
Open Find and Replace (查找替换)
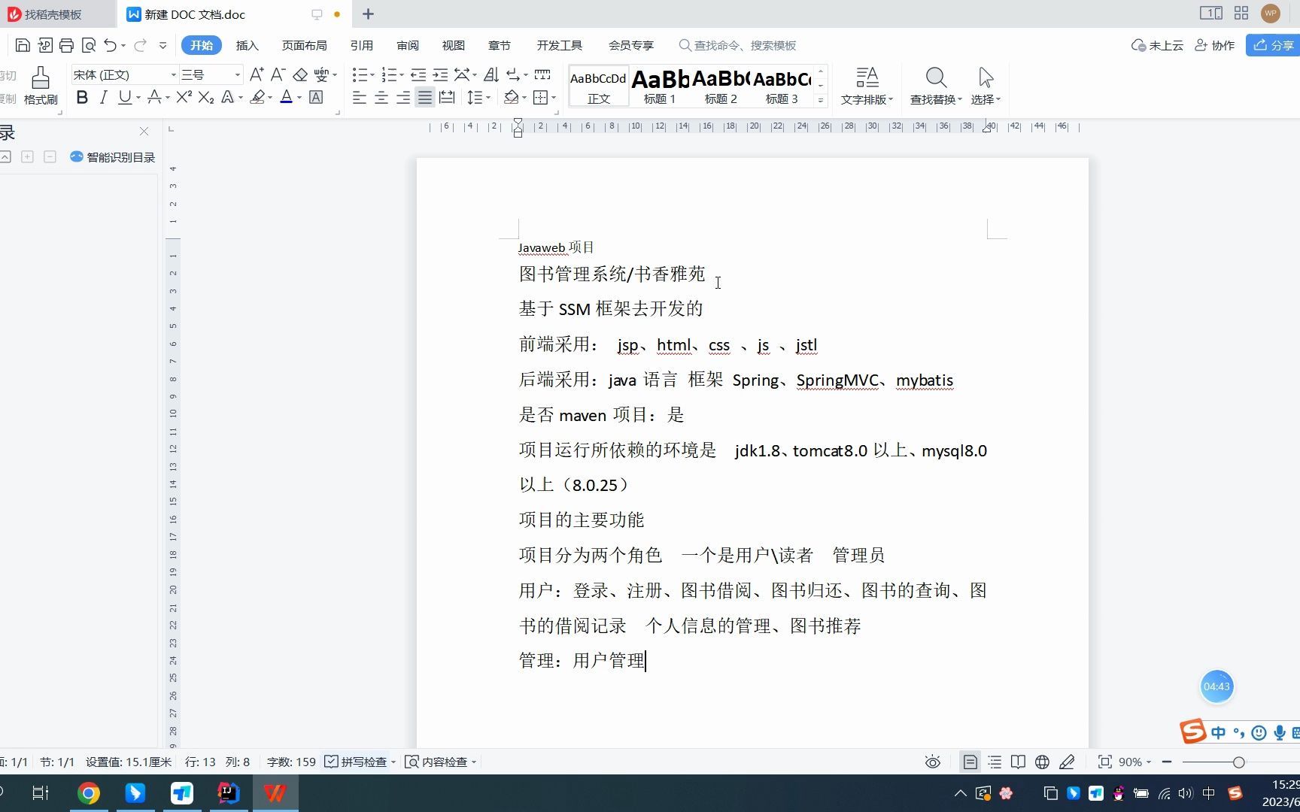[x=936, y=86]
